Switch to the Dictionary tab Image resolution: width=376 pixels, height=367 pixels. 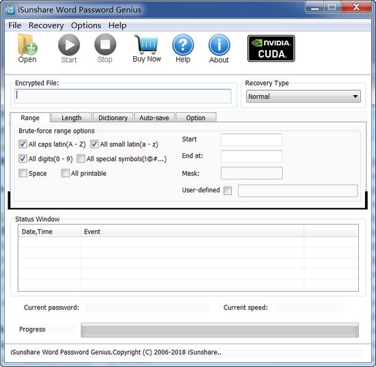pyautogui.click(x=113, y=118)
